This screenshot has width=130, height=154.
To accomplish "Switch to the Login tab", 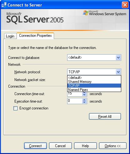I will (10, 36).
